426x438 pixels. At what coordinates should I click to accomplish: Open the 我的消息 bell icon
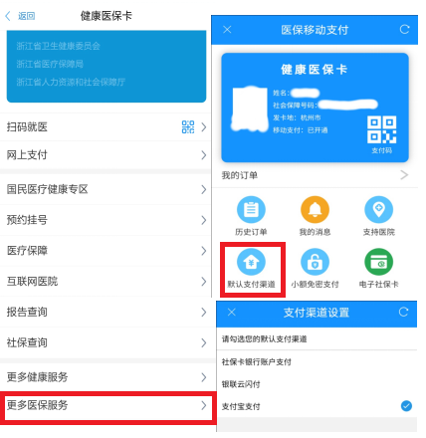(315, 210)
